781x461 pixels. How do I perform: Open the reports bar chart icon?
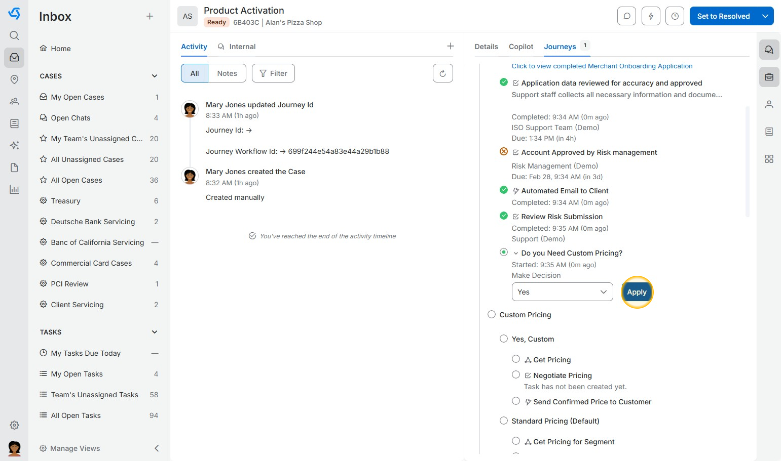coord(14,190)
